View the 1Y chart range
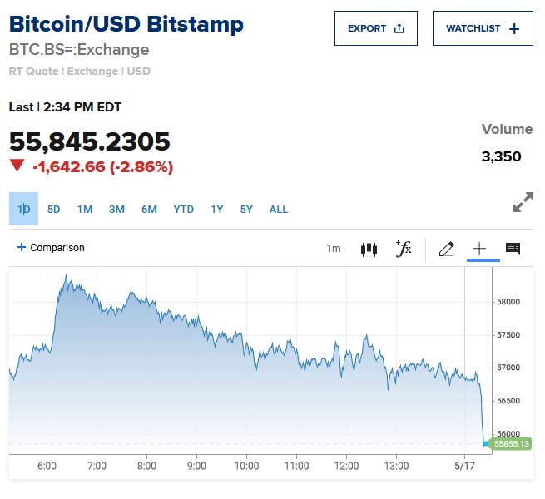 pyautogui.click(x=217, y=209)
